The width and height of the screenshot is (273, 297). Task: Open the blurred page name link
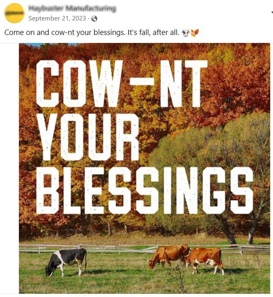click(x=72, y=8)
